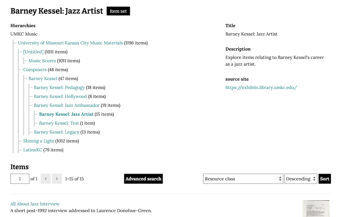
Task: Follow the exhibits.library.umkc.edu source site link
Action: point(261,87)
